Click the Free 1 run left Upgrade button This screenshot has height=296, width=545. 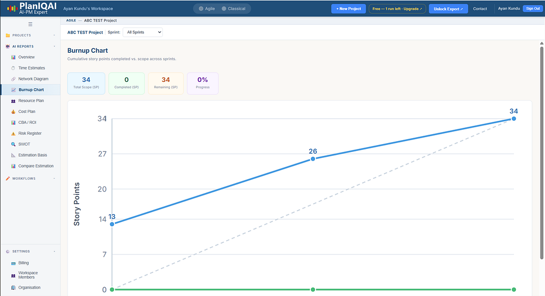(x=397, y=9)
